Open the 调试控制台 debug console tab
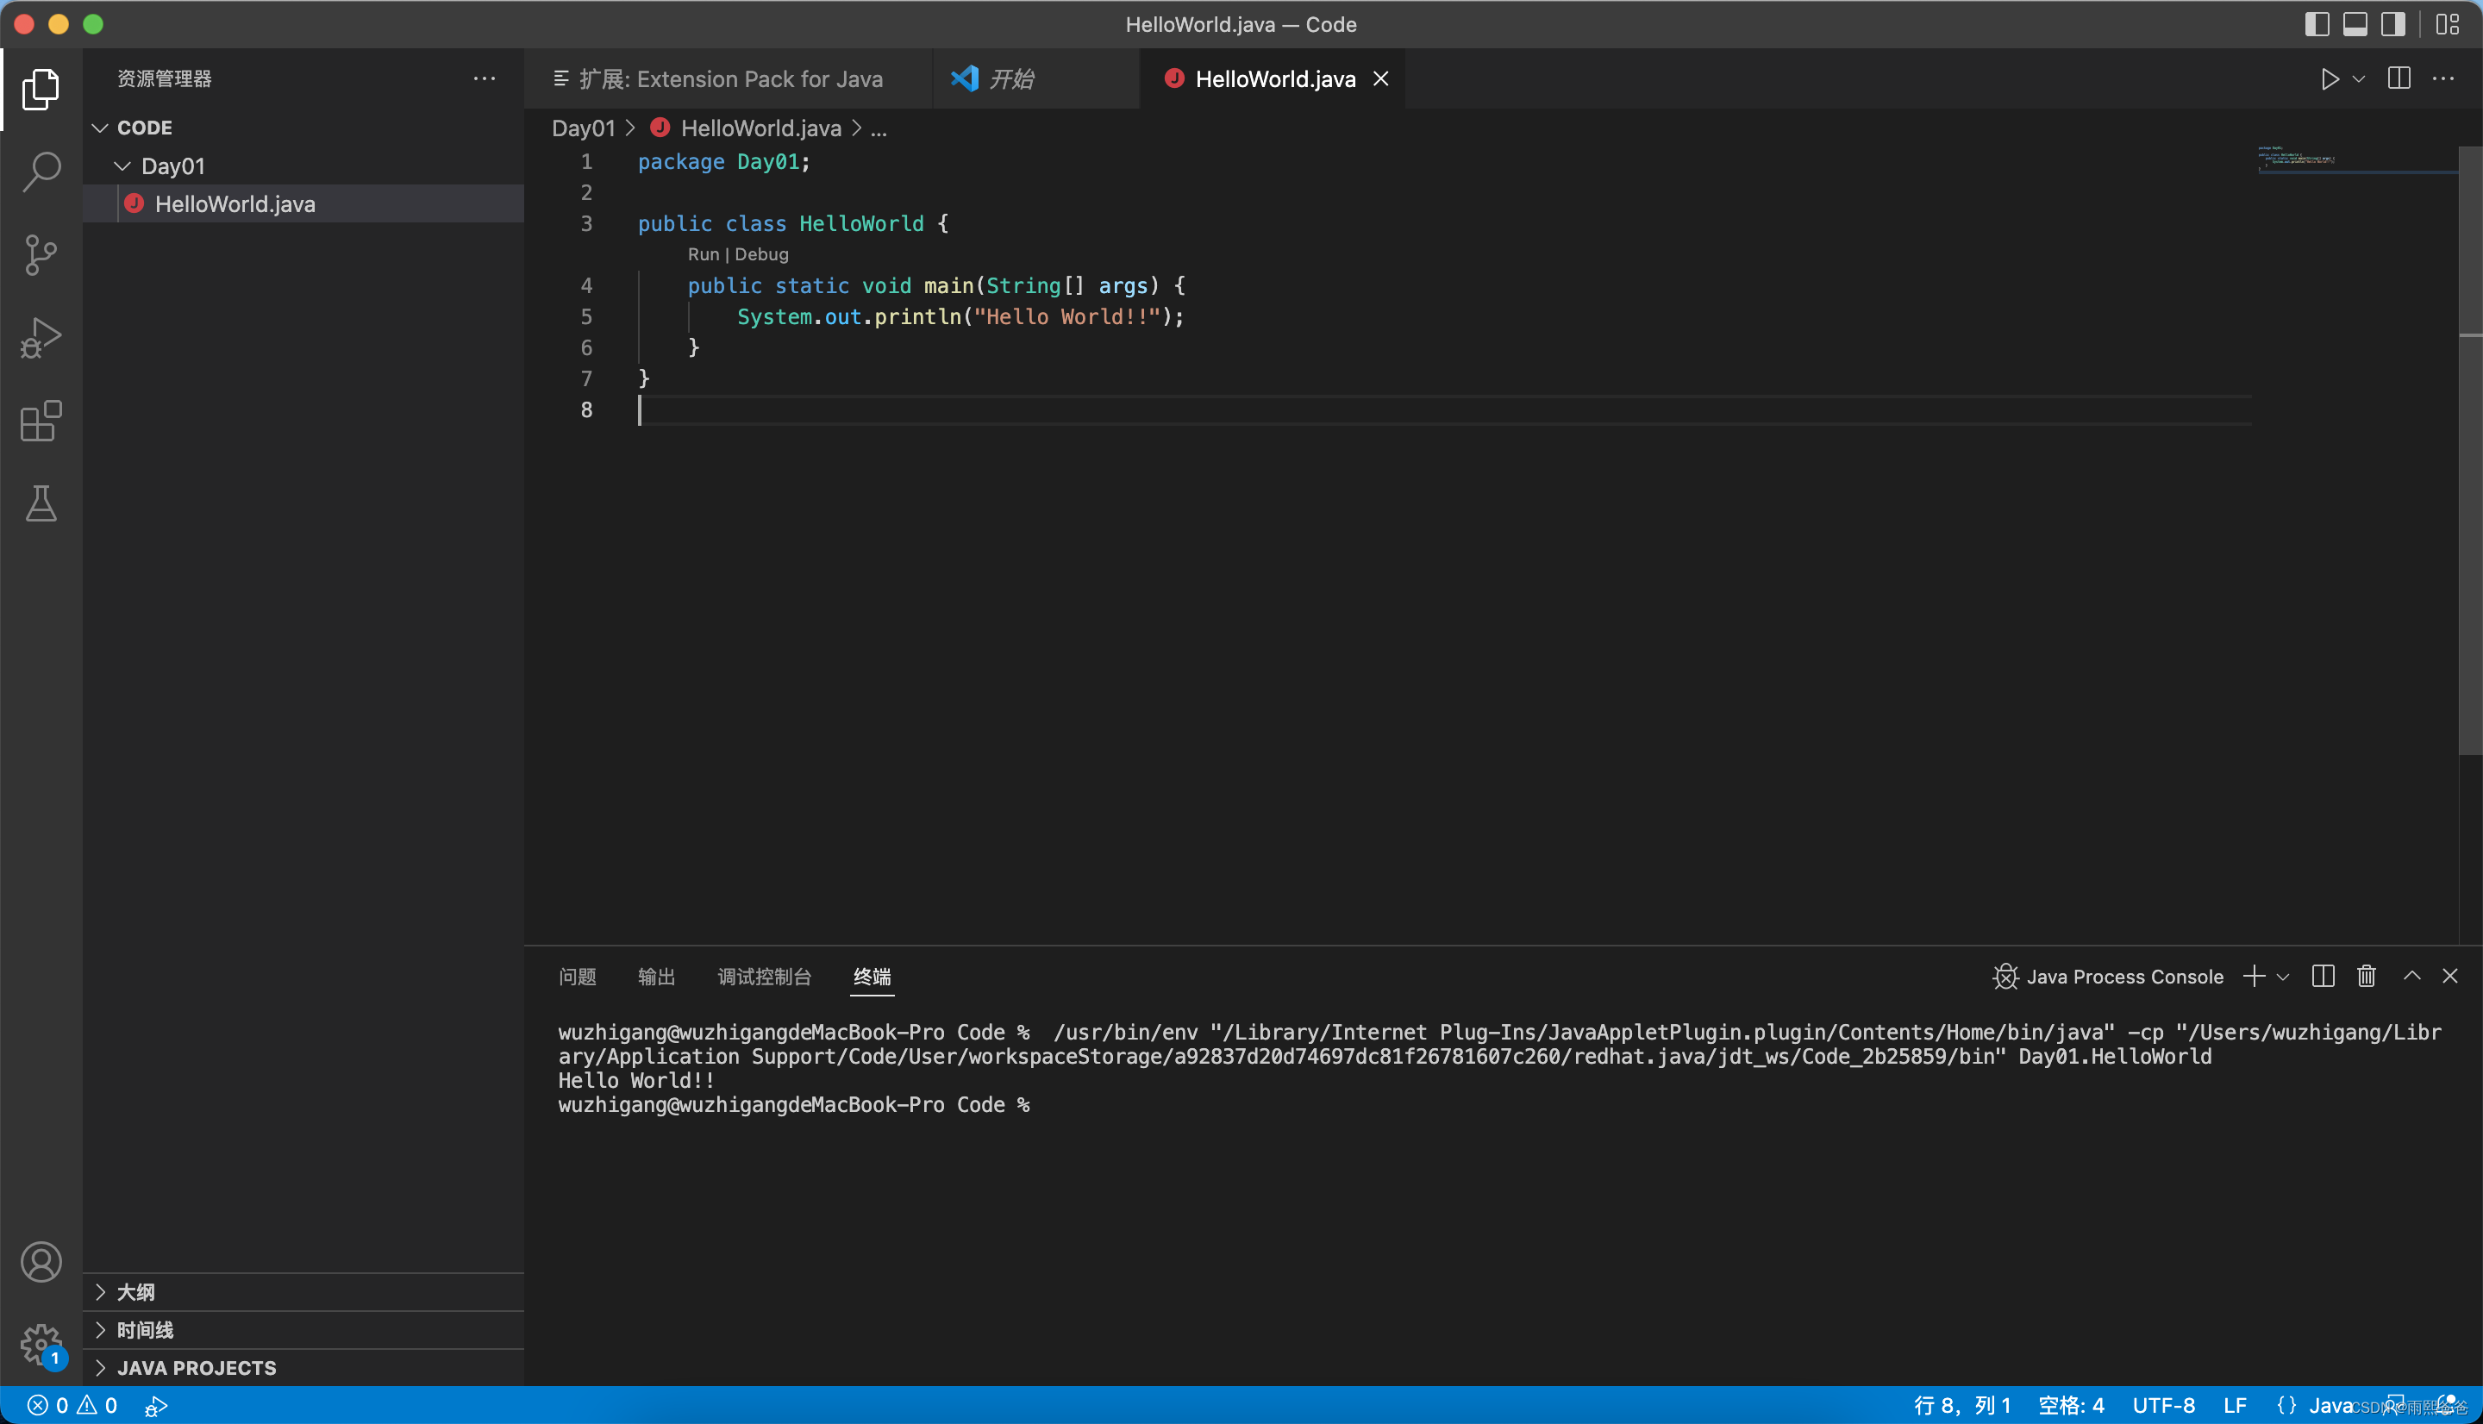2483x1424 pixels. (765, 976)
